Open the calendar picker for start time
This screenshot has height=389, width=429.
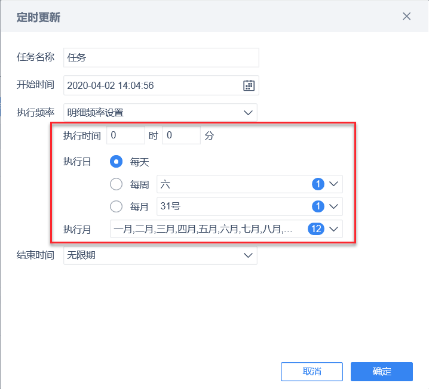(x=249, y=85)
